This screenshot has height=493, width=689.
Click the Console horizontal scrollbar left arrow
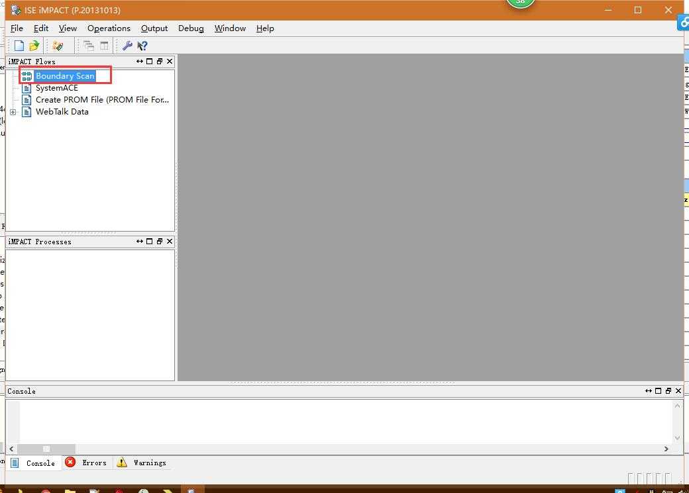pos(11,449)
